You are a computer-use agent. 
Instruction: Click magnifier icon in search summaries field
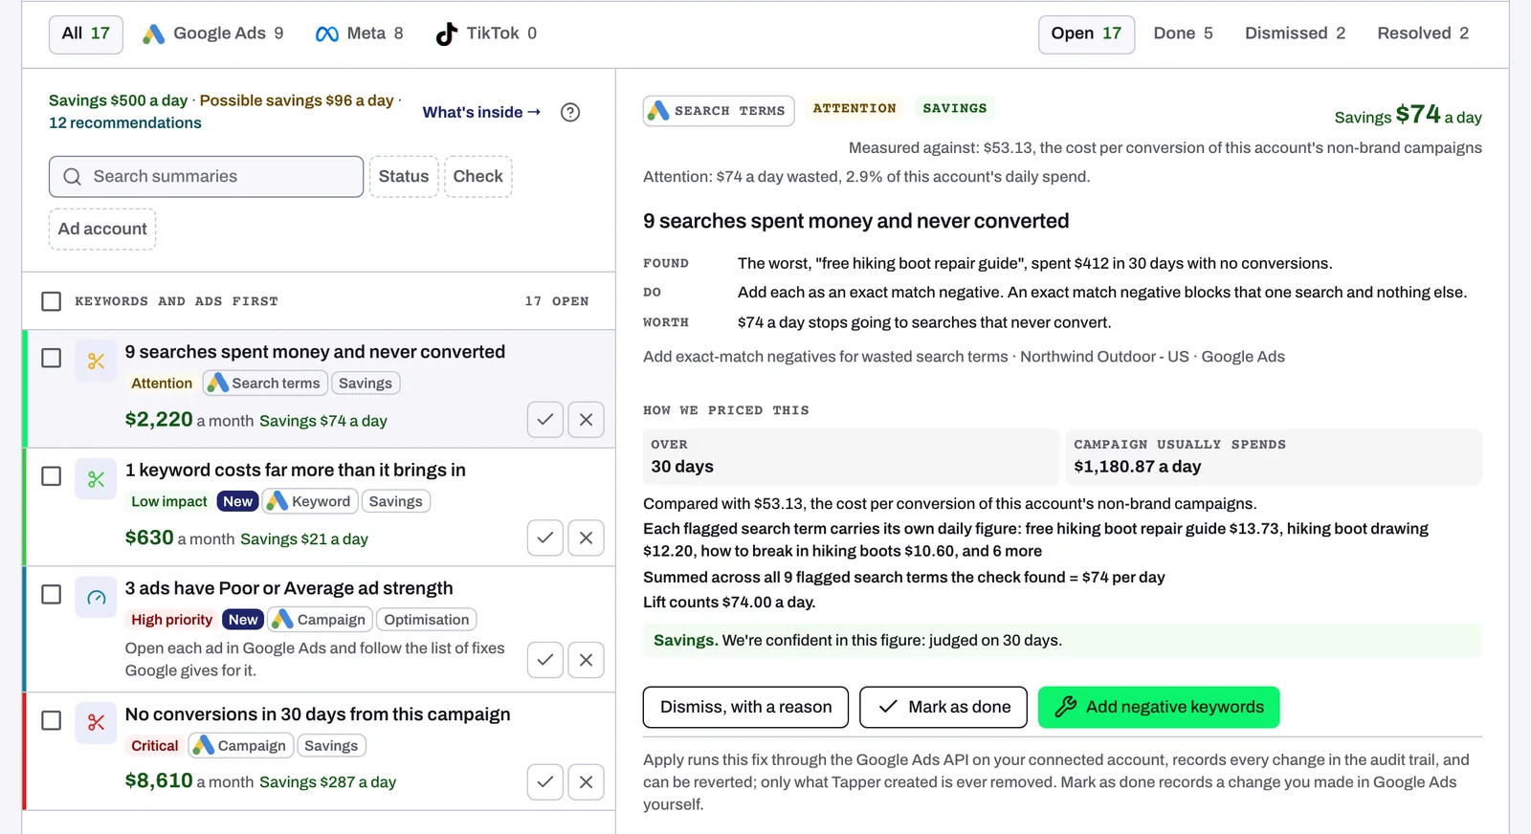(73, 177)
